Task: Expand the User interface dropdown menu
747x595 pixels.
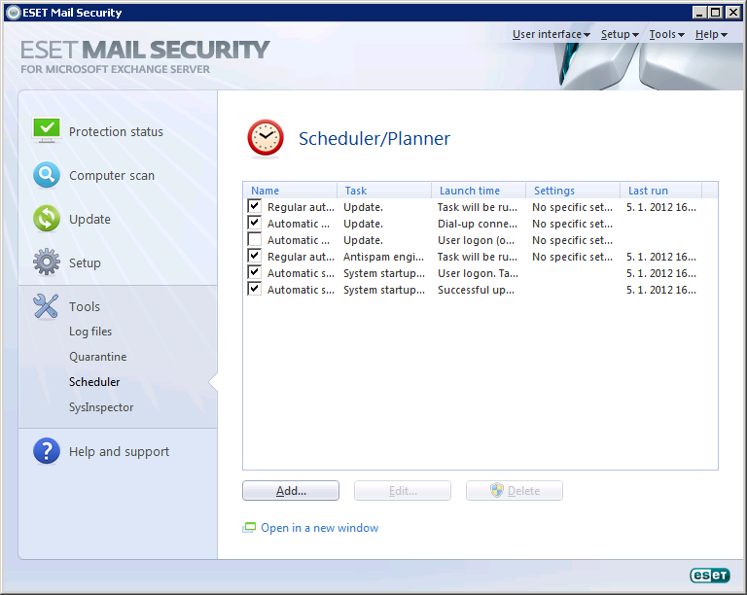Action: tap(551, 34)
